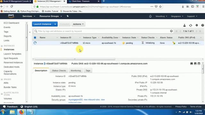Click the search filter help icon
Image resolution: width=205 pixels, height=115 pixels.
[x=171, y=31]
